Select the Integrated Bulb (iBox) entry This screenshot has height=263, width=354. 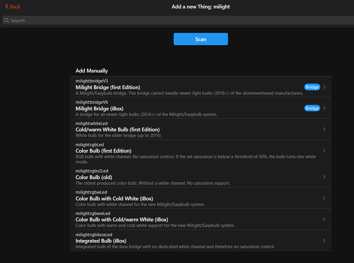click(101, 241)
